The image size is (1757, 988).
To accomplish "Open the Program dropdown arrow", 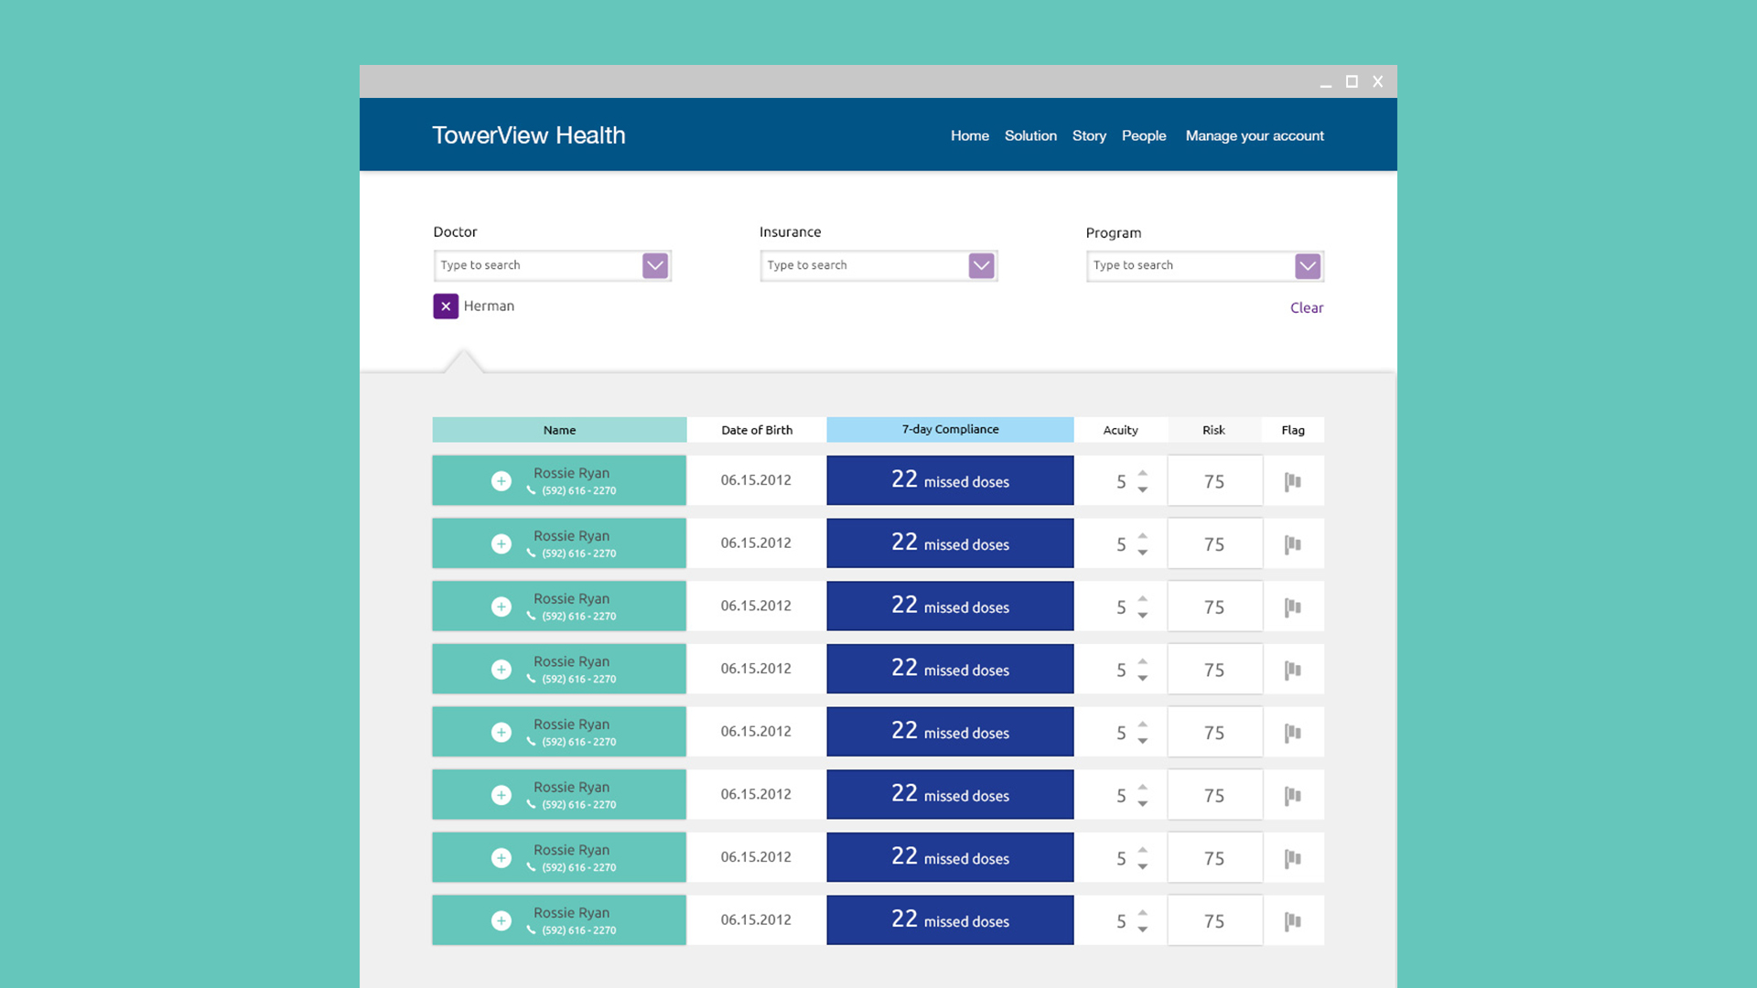I will click(1308, 266).
